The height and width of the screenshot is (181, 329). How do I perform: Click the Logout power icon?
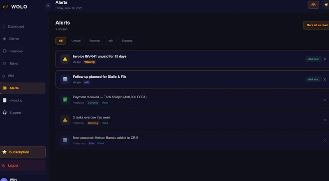pyautogui.click(x=4, y=166)
